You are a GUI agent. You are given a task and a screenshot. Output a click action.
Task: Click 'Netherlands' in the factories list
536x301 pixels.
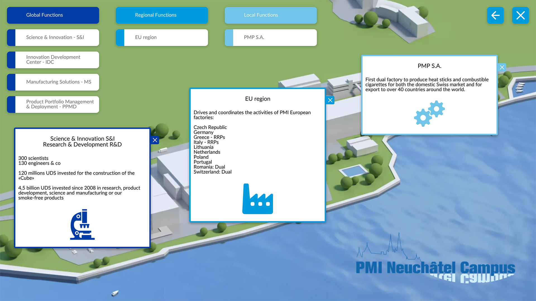click(x=207, y=152)
